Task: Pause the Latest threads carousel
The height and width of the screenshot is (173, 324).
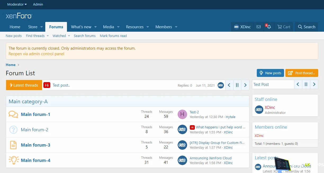Action: click(237, 85)
